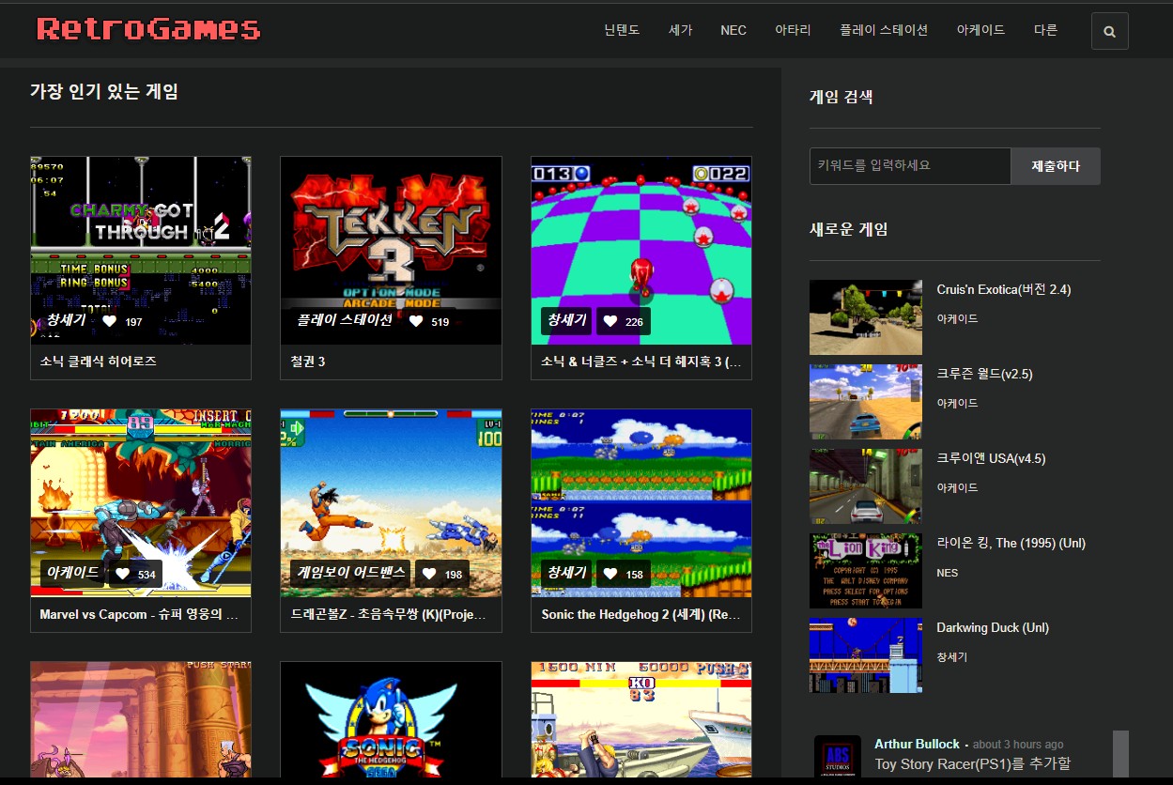The height and width of the screenshot is (785, 1173).
Task: Click the activity feed scrollbar
Action: coord(1120,754)
